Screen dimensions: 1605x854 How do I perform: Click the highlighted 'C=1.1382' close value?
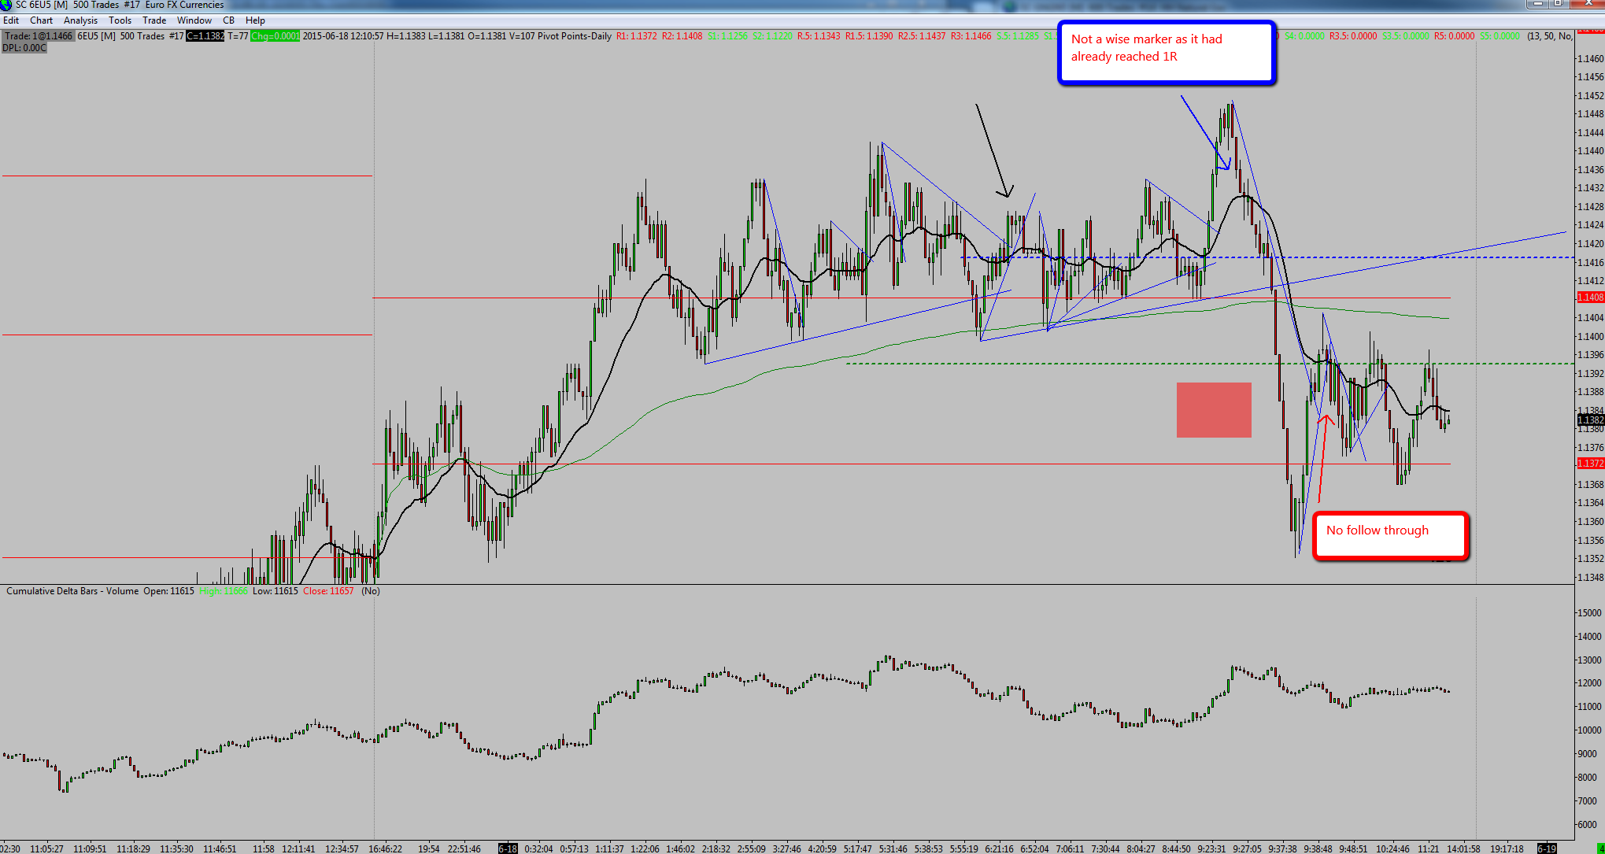pyautogui.click(x=205, y=36)
